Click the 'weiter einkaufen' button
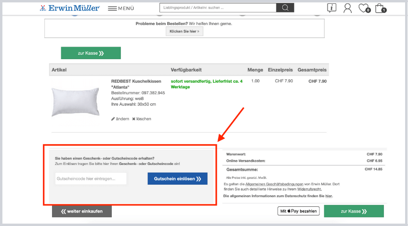The width and height of the screenshot is (408, 226). click(82, 211)
